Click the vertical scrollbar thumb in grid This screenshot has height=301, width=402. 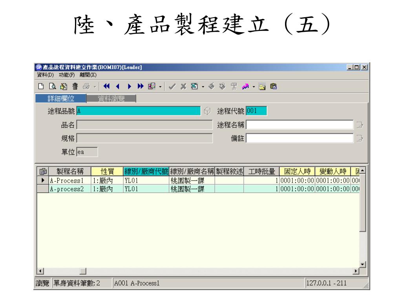coord(362,203)
